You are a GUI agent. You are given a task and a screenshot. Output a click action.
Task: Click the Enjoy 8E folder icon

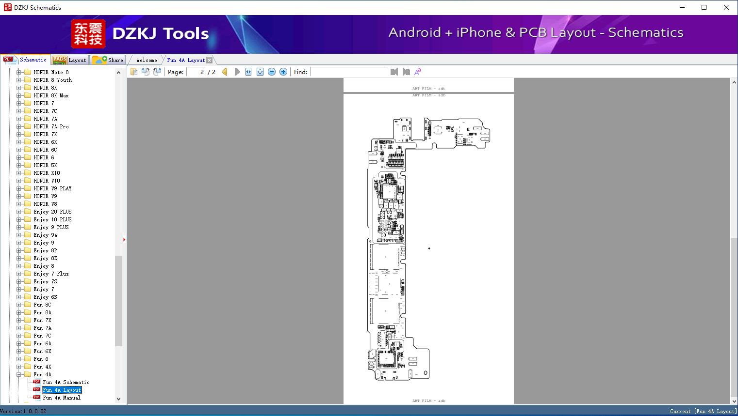point(28,258)
